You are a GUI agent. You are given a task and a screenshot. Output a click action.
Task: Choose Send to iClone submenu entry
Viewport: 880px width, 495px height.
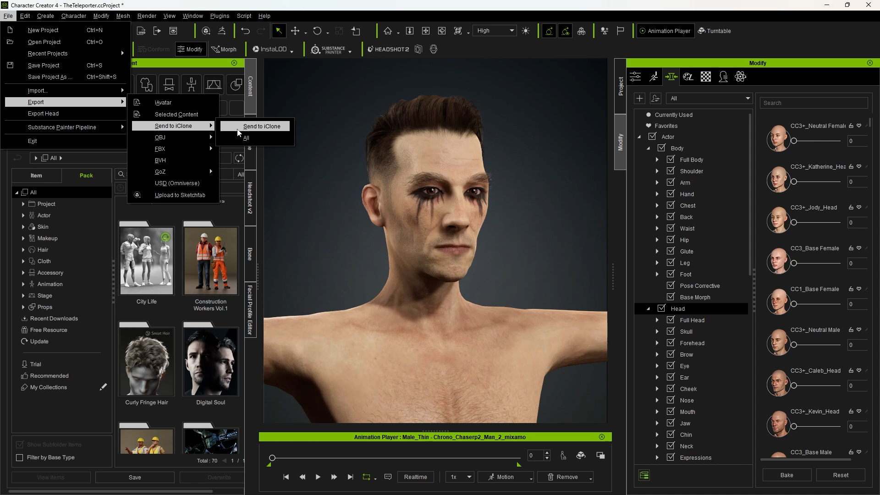click(x=261, y=126)
